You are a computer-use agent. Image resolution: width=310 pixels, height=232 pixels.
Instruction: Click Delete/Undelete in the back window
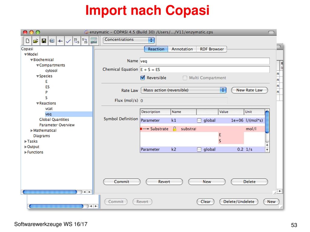click(239, 201)
